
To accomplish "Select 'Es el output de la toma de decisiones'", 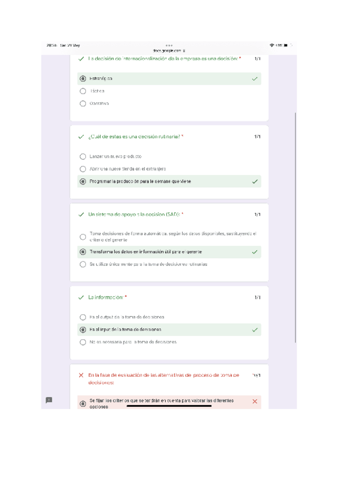I will pos(83,317).
